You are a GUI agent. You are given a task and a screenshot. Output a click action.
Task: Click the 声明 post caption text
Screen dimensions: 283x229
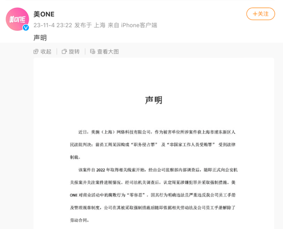[40, 38]
